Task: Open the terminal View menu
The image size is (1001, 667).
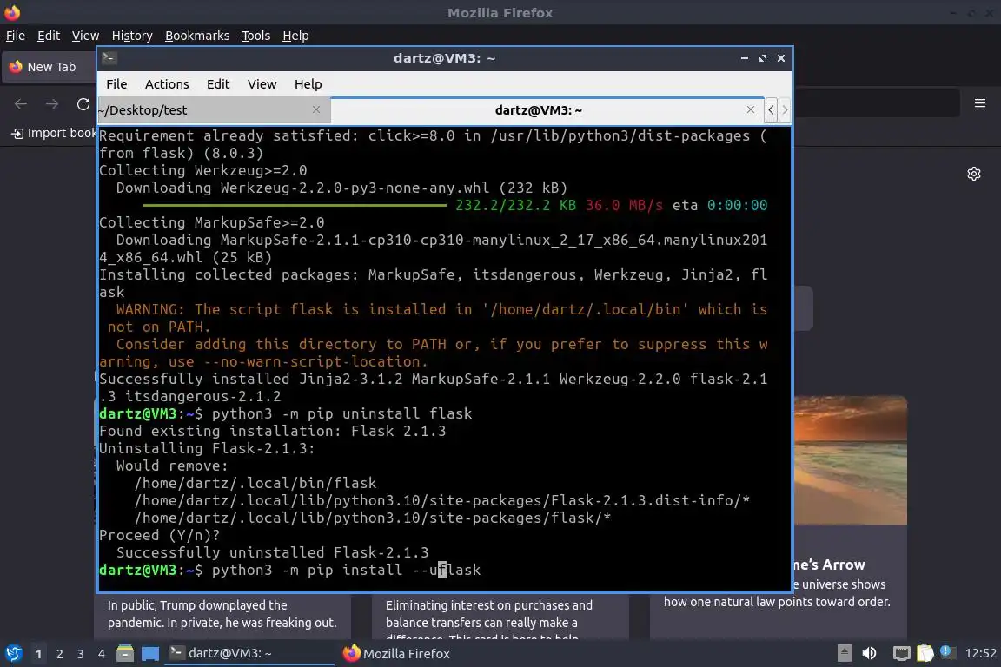Action: point(262,84)
